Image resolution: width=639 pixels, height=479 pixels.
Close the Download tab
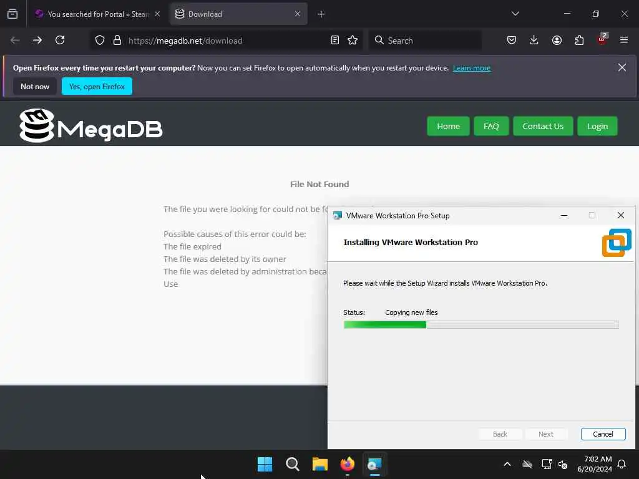(x=298, y=14)
